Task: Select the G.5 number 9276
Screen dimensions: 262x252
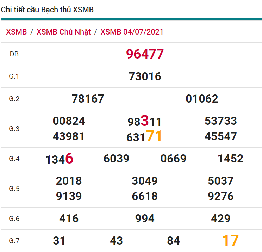Action: [221, 196]
